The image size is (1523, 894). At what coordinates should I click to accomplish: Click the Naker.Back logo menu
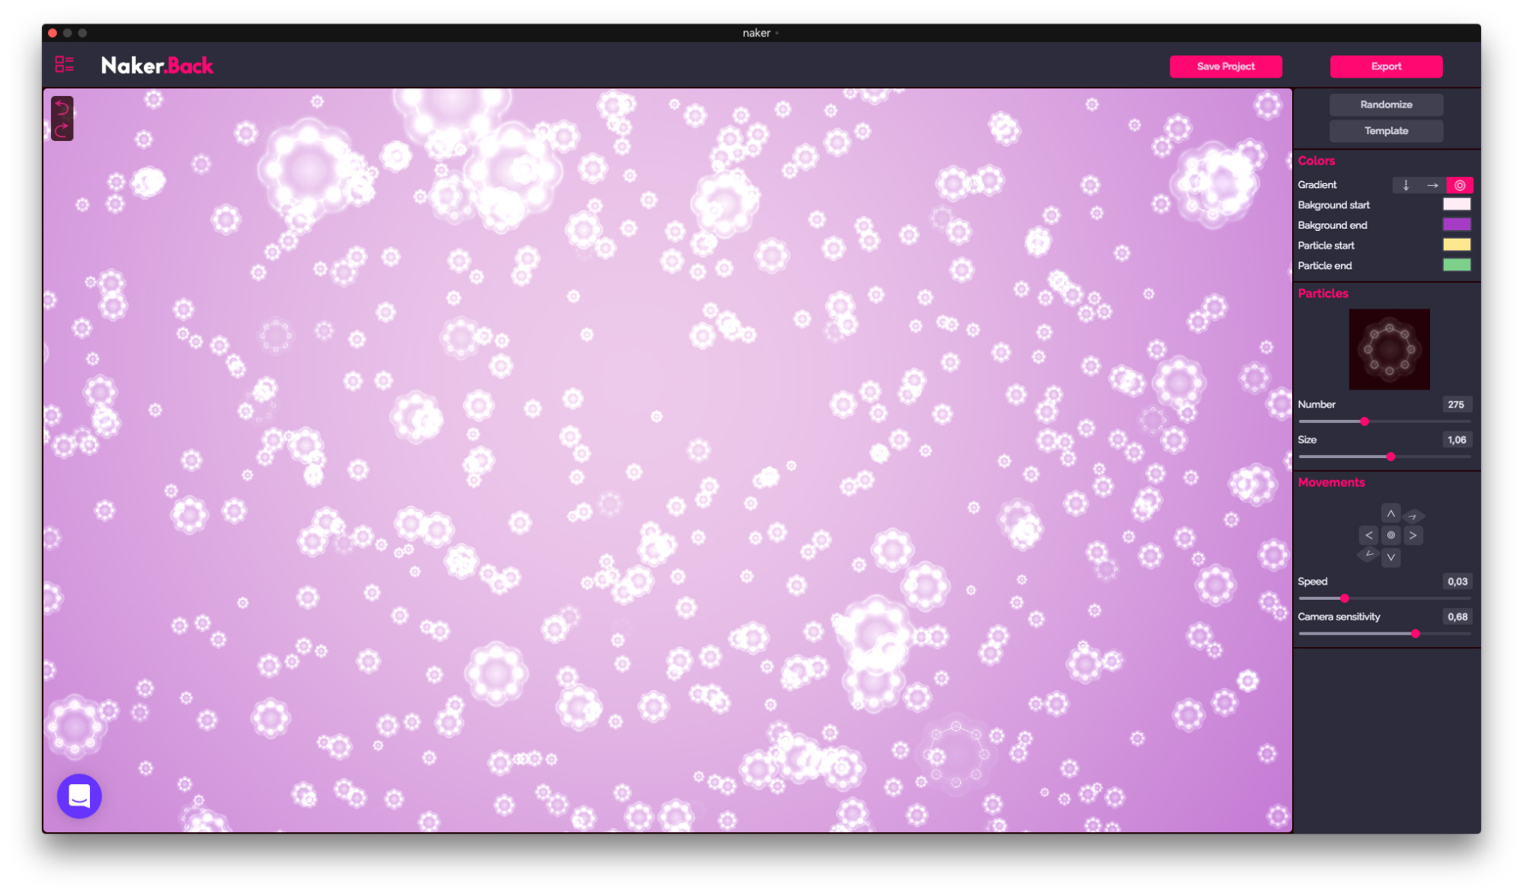158,67
